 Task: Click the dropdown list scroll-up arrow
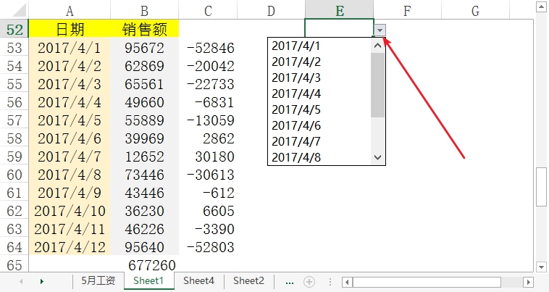pos(377,46)
